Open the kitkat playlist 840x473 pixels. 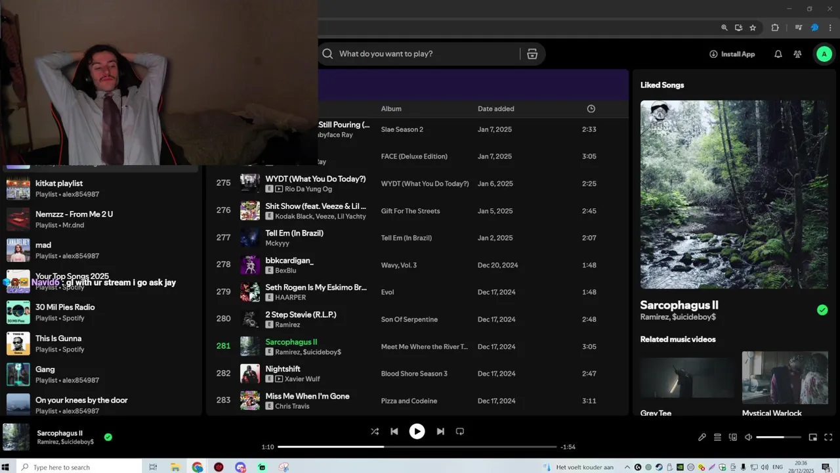click(102, 189)
